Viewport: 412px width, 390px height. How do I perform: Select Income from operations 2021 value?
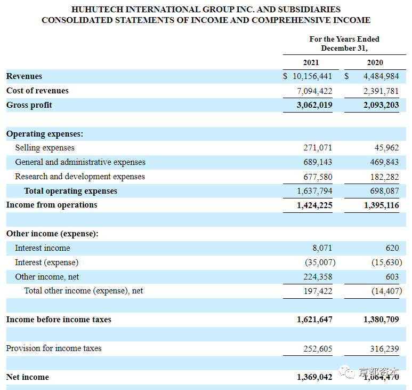click(x=314, y=205)
